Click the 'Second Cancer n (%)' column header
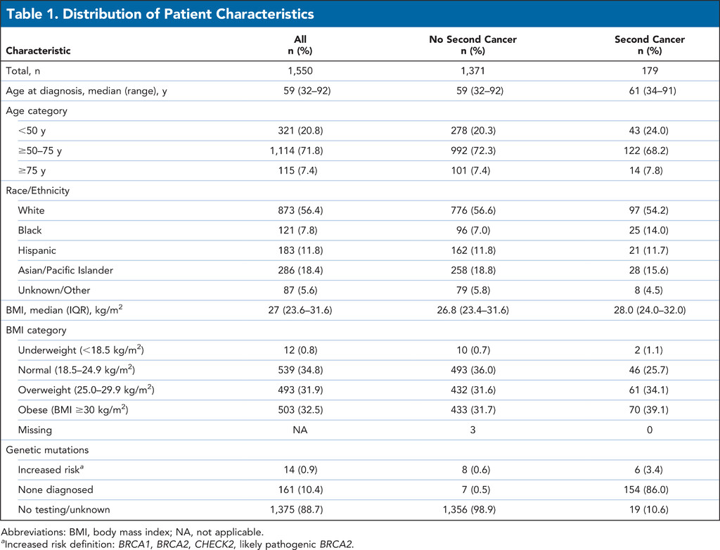This screenshot has width=720, height=550. pyautogui.click(x=649, y=45)
